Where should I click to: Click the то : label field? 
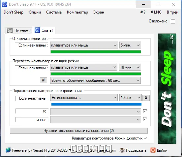point(32,111)
